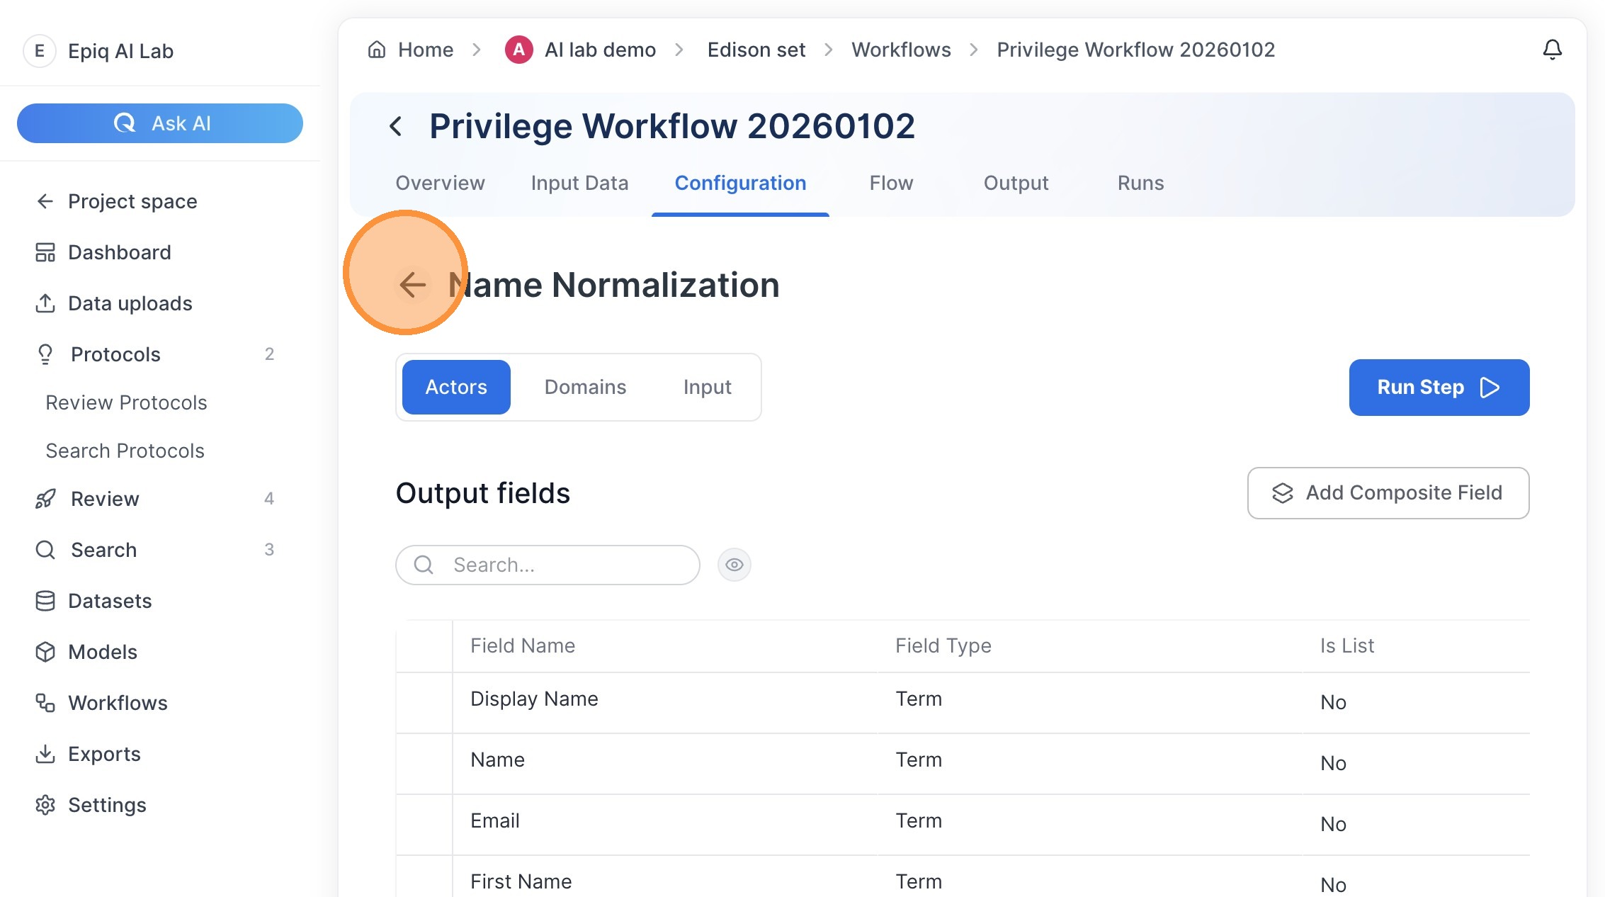This screenshot has width=1605, height=897.
Task: Click the Output fields search box
Action: tap(548, 565)
